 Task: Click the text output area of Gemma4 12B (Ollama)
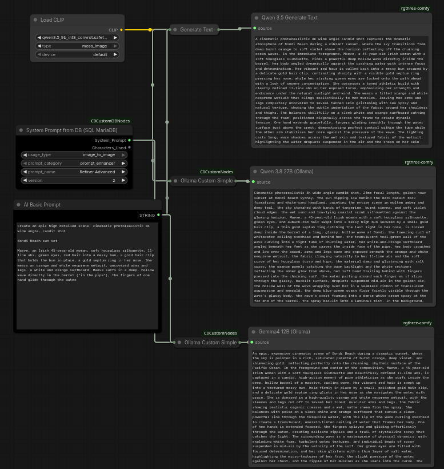pyautogui.click(x=341, y=407)
